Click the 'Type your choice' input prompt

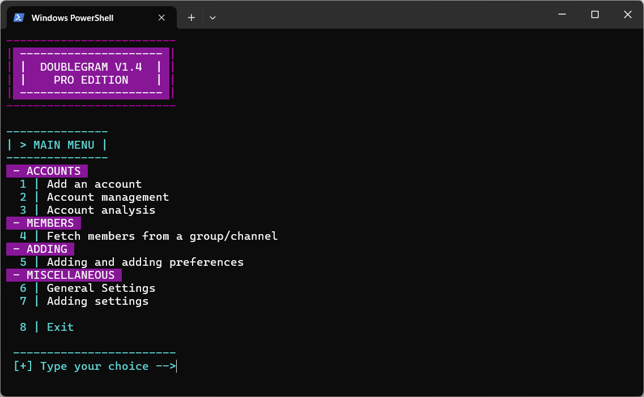click(x=94, y=366)
